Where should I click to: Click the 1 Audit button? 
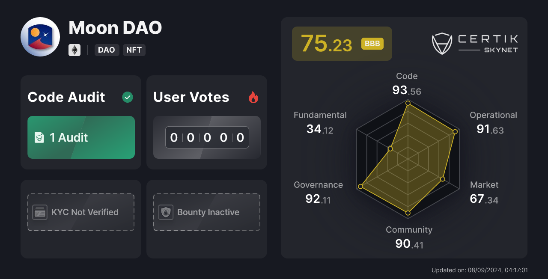(x=81, y=137)
